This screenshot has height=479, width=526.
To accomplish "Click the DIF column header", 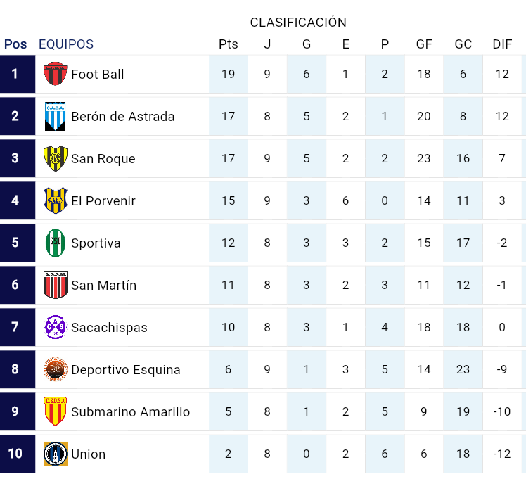I will (502, 44).
